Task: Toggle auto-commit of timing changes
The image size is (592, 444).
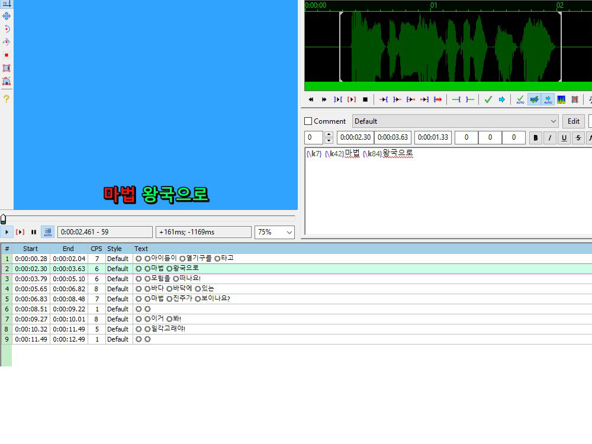Action: [520, 99]
